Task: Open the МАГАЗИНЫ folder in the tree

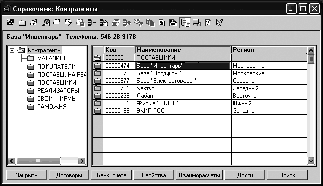Action: pyautogui.click(x=53, y=58)
